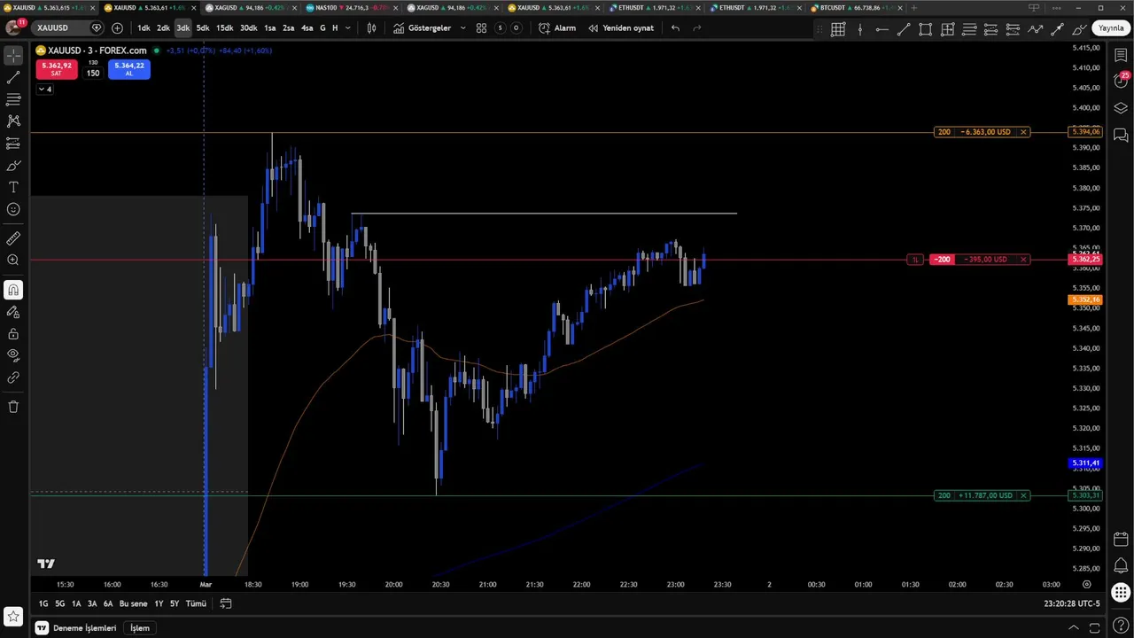Click the blue AL buy button
Image resolution: width=1134 pixels, height=638 pixels.
coord(128,69)
